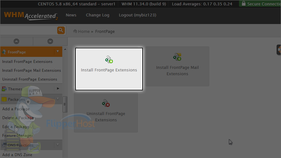This screenshot has height=158, width=281.
Task: Click the Home icon in breadcrumb
Action: point(75,31)
